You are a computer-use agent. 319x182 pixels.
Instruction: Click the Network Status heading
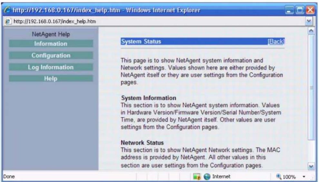[142, 143]
